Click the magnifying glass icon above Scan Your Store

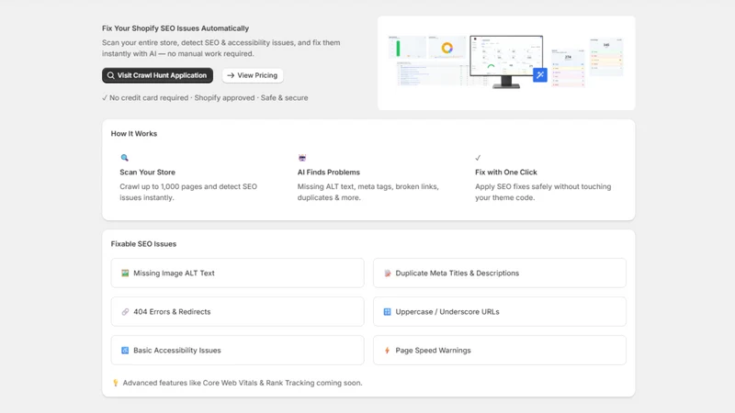tap(124, 158)
